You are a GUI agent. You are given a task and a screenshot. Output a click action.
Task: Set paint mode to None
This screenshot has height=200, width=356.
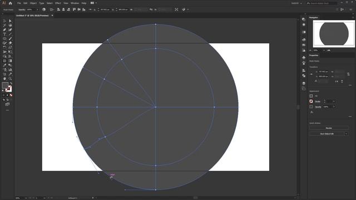click(x=11, y=95)
